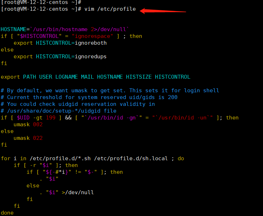This screenshot has width=263, height=216.
Task: Click the 'for i in' loop start
Action: (x=14, y=158)
